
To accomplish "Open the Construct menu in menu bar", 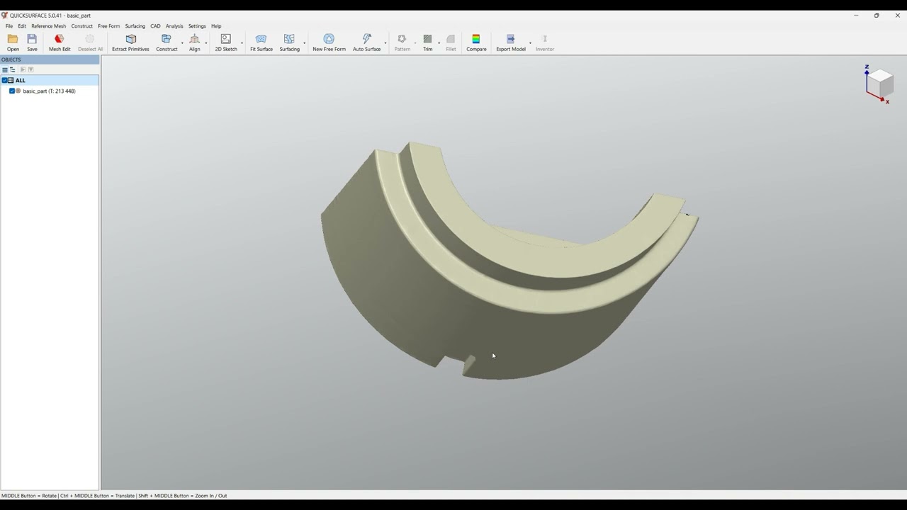I will pyautogui.click(x=81, y=26).
